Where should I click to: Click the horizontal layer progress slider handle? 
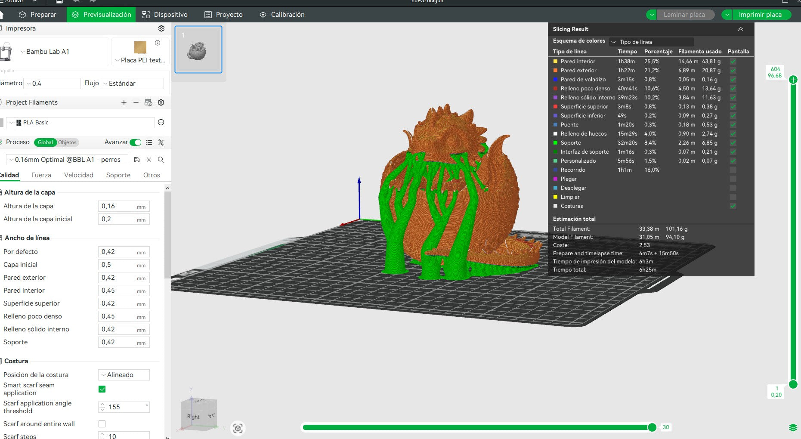(652, 427)
